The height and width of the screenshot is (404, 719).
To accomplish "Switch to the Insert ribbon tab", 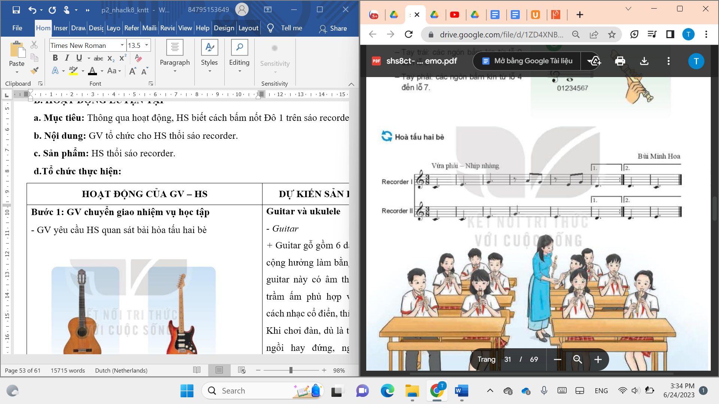I will pyautogui.click(x=60, y=28).
